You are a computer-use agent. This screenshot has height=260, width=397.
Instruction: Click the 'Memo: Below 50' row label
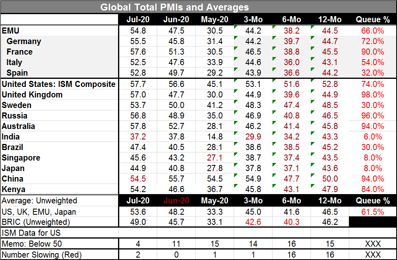tap(32, 244)
